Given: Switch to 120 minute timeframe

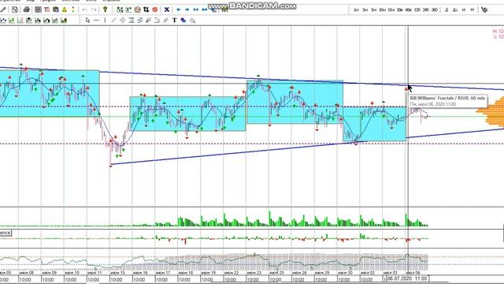Looking at the screenshot, I should pos(417,10).
